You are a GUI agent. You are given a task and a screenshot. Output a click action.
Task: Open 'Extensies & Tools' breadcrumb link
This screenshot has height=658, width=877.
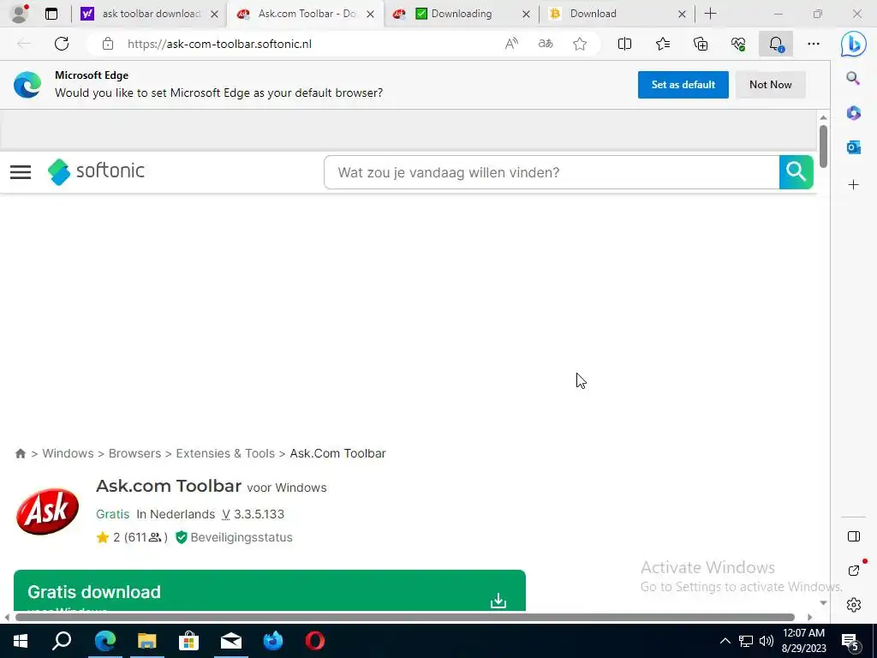pos(225,453)
